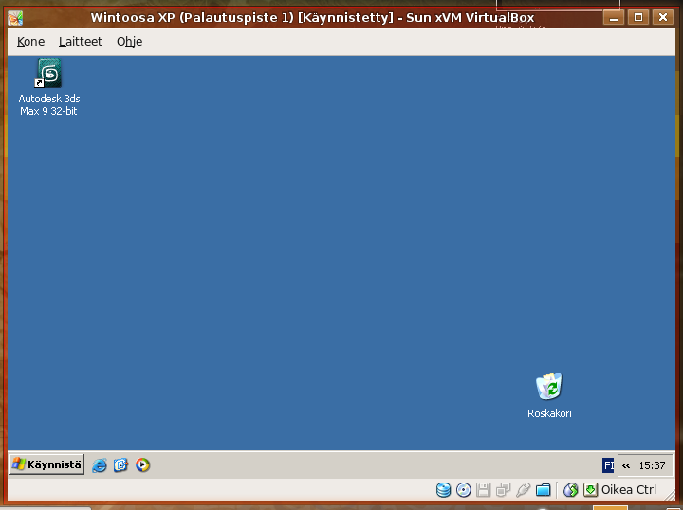Click the floppy disk status icon
683x510 pixels.
pyautogui.click(x=483, y=490)
